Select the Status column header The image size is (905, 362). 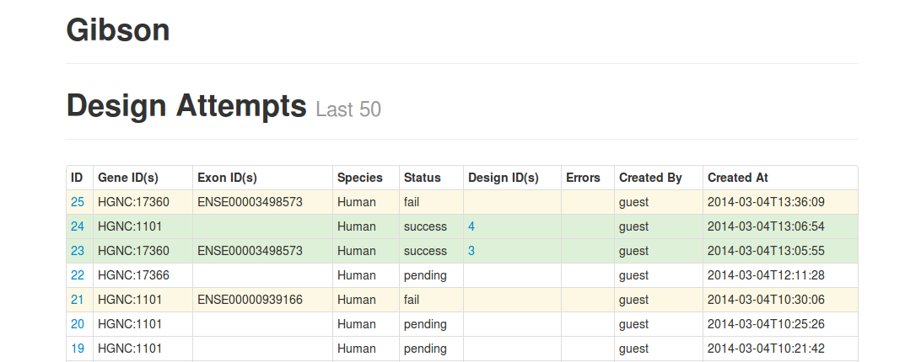coord(423,178)
